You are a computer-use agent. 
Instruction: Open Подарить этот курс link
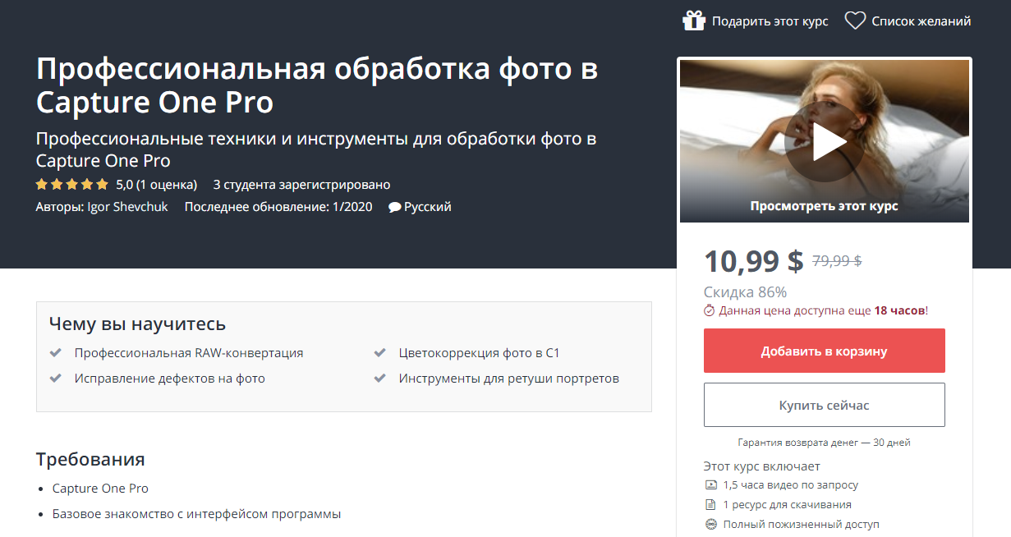pos(770,21)
